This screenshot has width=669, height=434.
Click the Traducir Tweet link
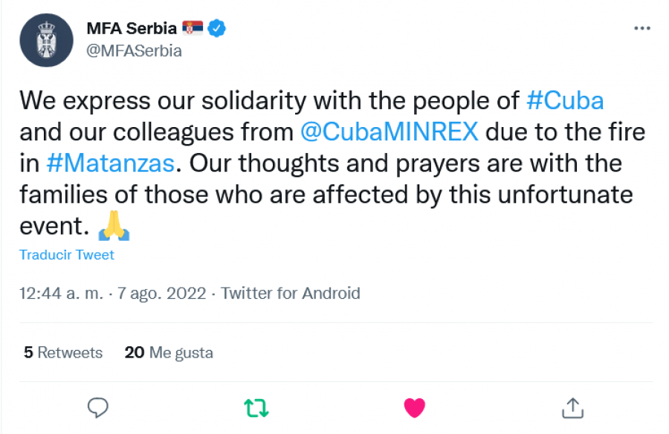pos(67,255)
